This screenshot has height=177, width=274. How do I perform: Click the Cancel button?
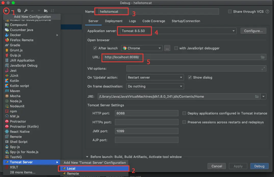coord(217,166)
